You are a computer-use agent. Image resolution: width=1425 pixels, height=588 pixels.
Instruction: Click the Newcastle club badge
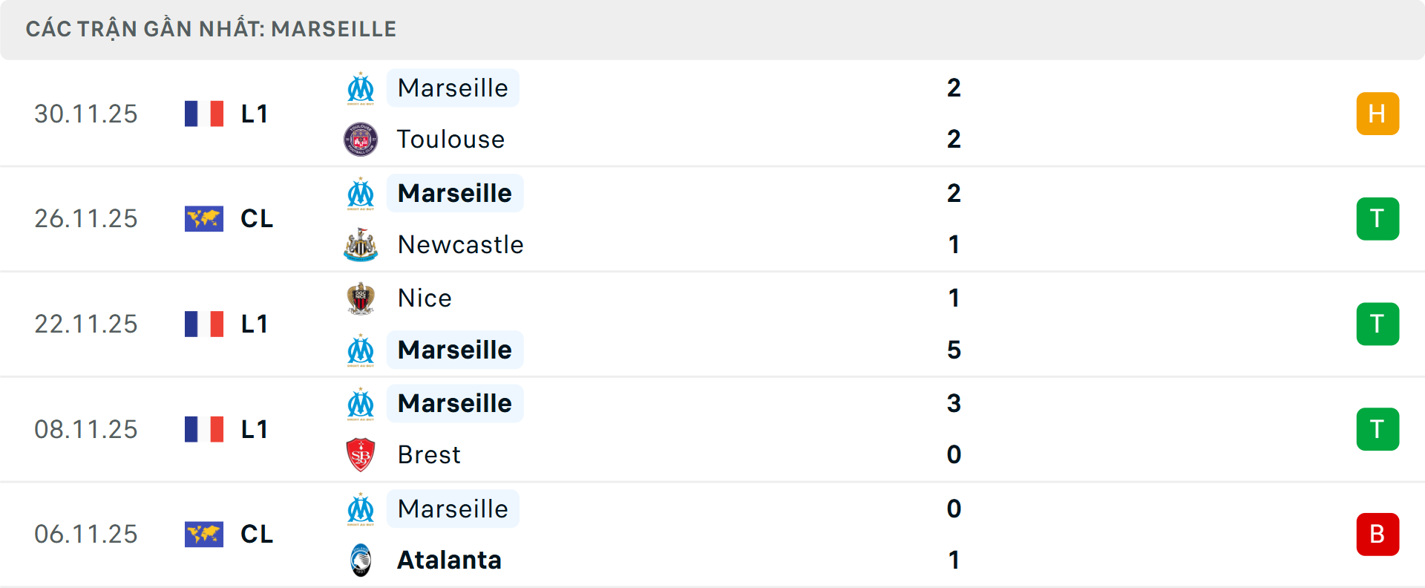(x=361, y=244)
